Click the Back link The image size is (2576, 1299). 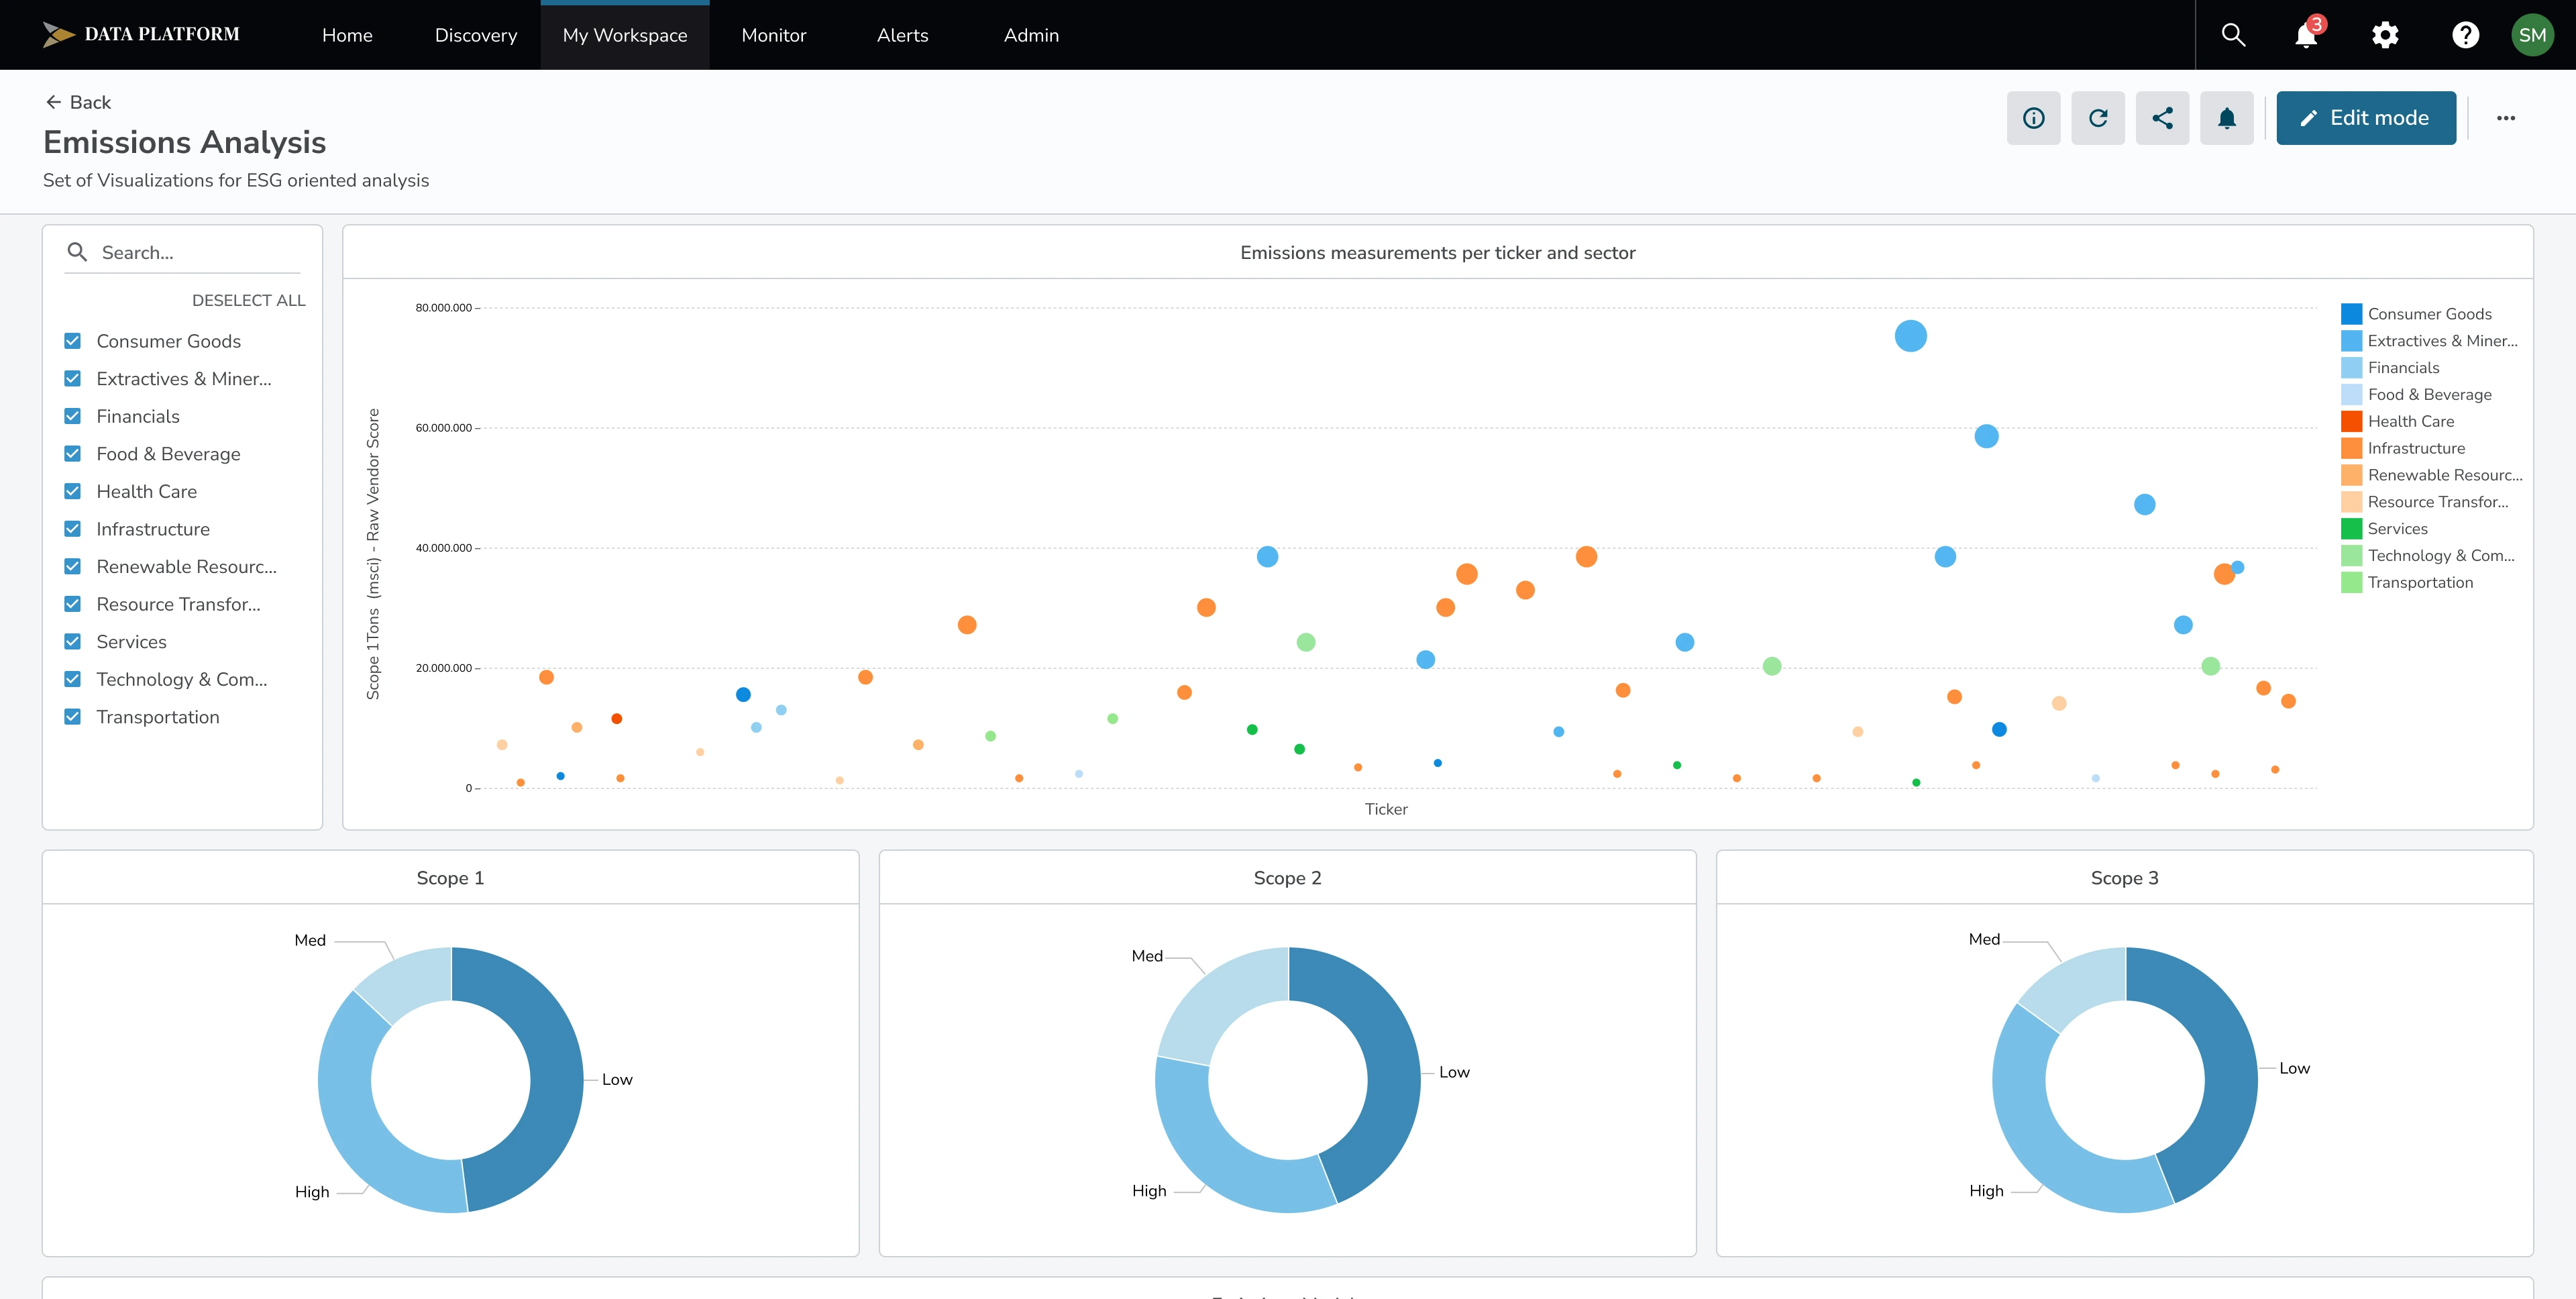[x=78, y=102]
